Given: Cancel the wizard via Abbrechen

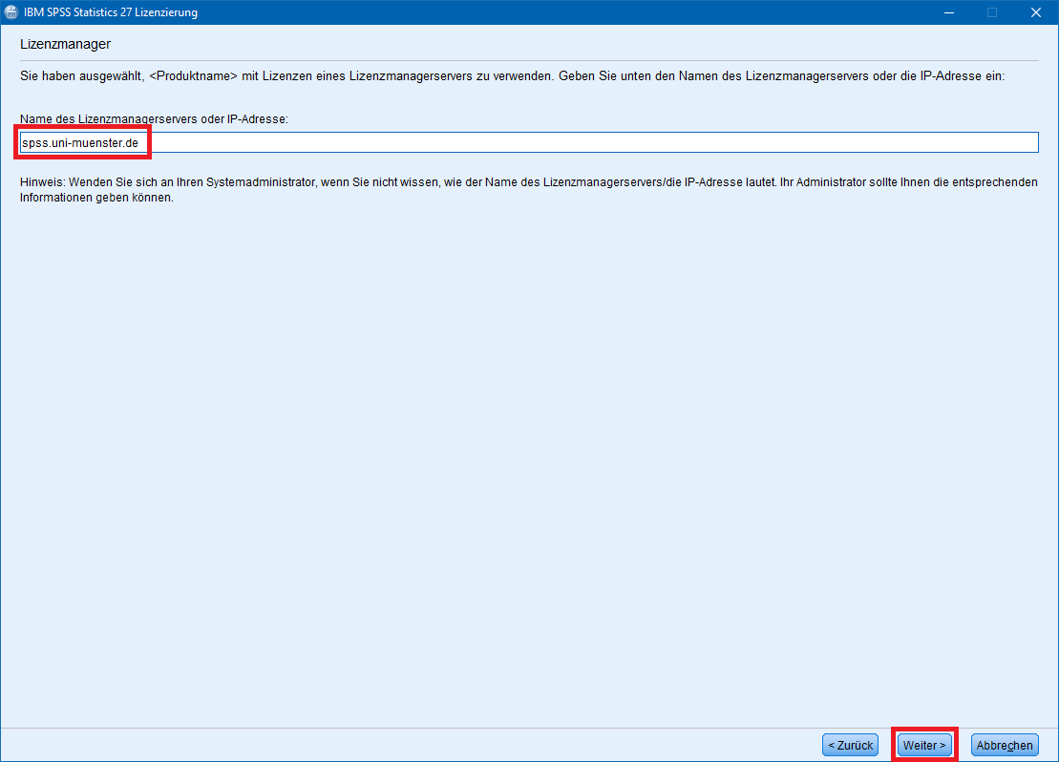Looking at the screenshot, I should pos(1005,745).
